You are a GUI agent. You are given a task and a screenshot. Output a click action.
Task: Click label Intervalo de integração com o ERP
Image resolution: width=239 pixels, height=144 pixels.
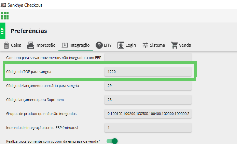(x=42, y=128)
